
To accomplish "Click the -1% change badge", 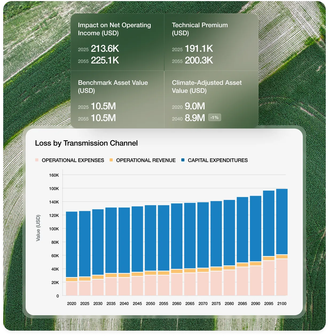I will coord(214,118).
